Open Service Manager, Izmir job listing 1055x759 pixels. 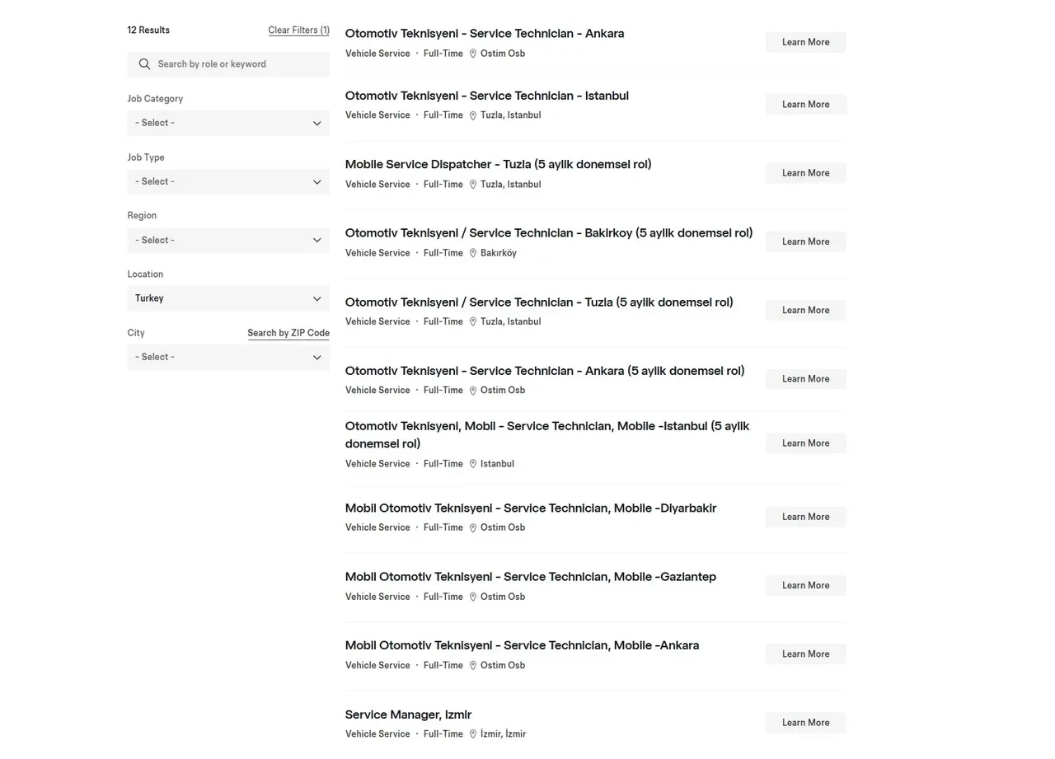(x=408, y=714)
